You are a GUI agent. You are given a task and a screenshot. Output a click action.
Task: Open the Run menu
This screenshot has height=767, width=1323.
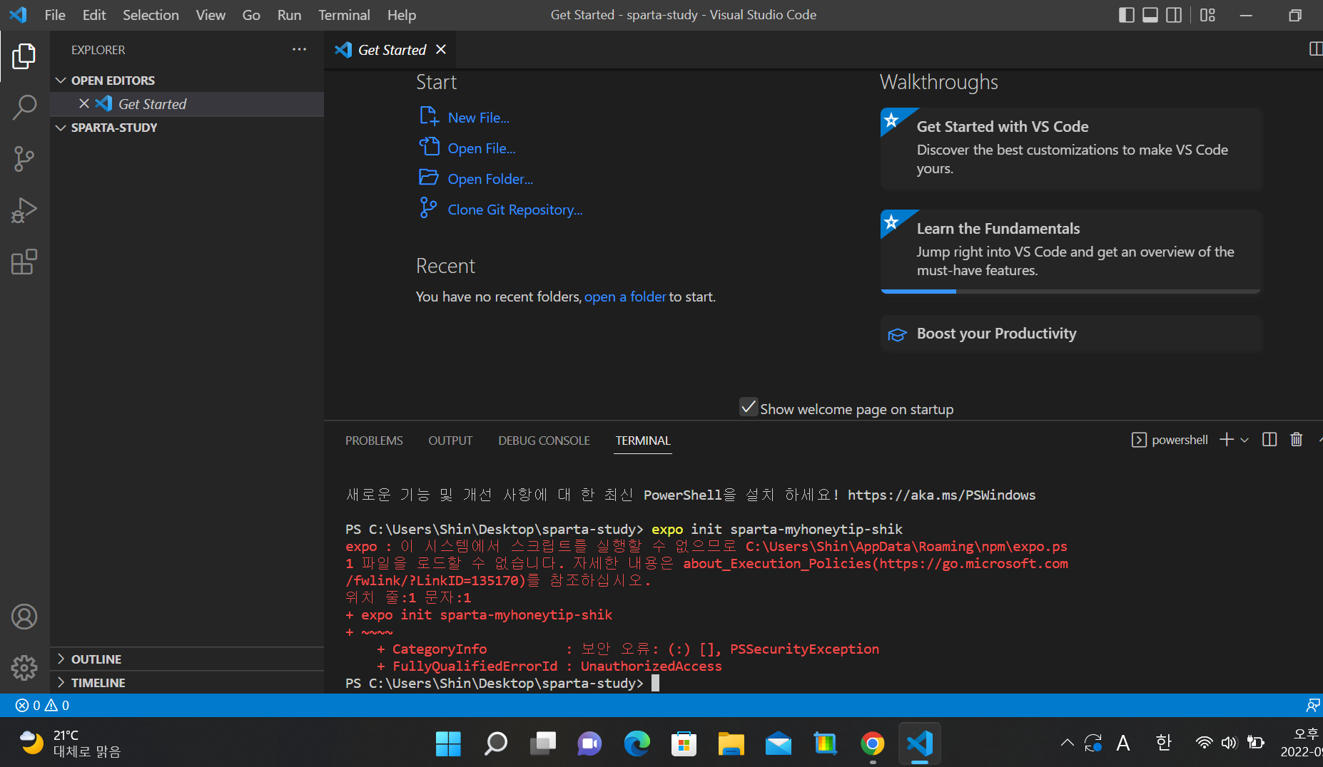pyautogui.click(x=289, y=15)
